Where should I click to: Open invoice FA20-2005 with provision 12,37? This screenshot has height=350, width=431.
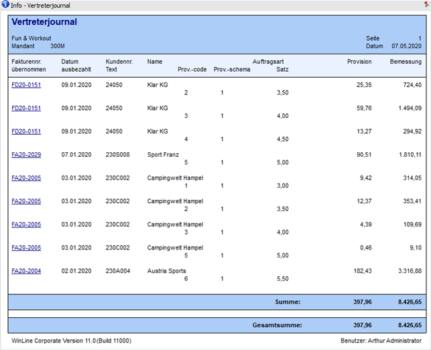pos(26,201)
